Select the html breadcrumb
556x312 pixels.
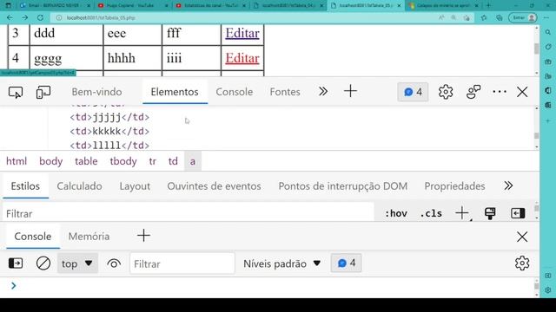[17, 161]
